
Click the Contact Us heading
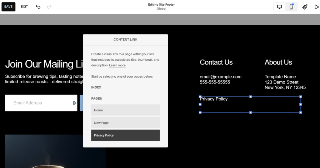216,62
